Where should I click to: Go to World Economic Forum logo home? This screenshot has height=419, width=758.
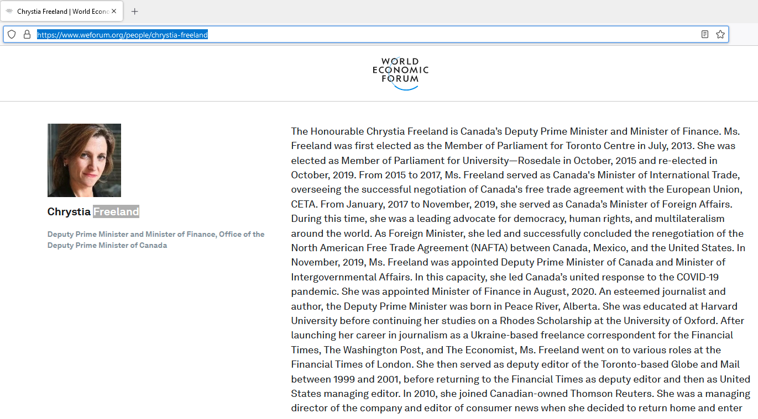click(x=400, y=73)
